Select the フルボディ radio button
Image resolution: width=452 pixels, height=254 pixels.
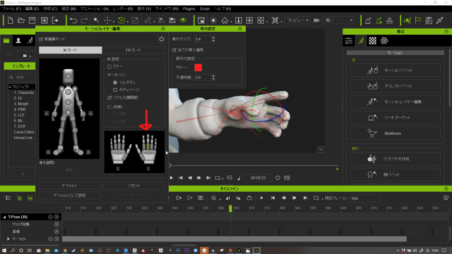(115, 82)
